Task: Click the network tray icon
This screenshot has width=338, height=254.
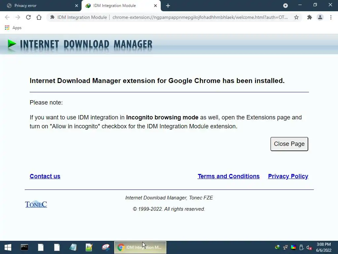Action: click(286, 247)
